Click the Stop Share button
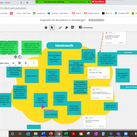137x137 pixels. tap(98, 2)
